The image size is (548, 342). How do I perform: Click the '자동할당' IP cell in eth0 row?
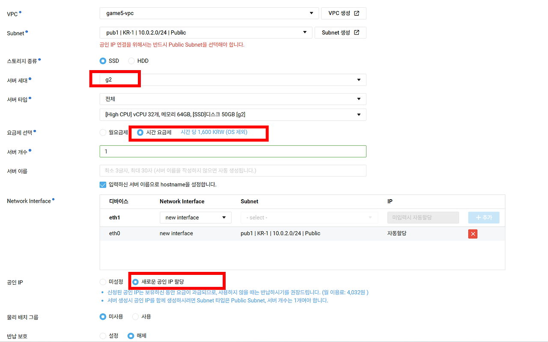pyautogui.click(x=397, y=233)
